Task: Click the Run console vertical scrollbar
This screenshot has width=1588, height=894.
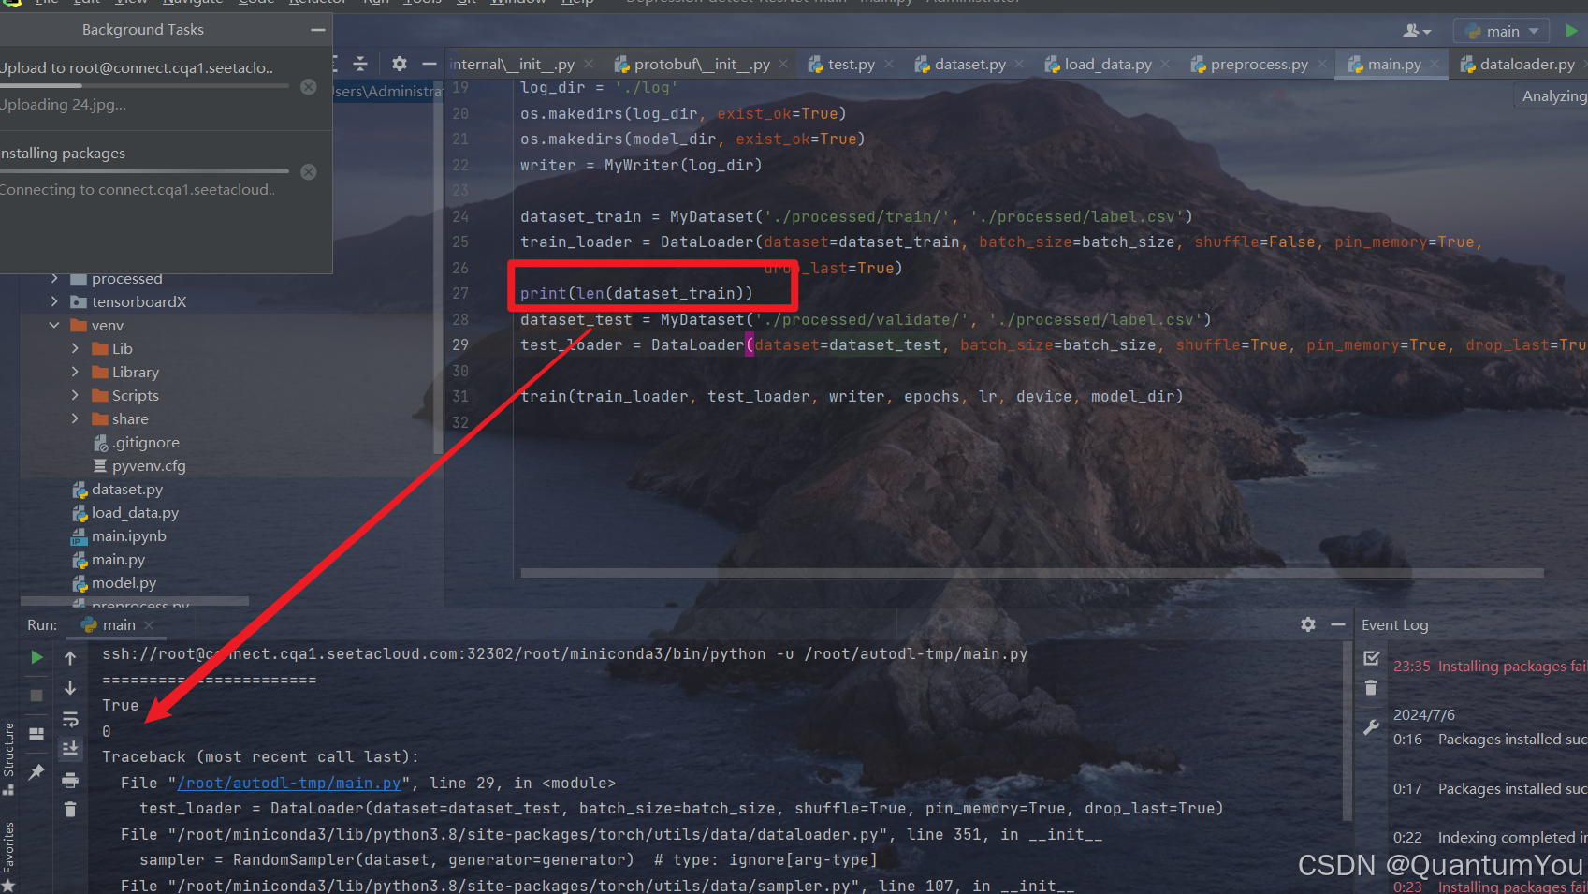Action: click(x=1348, y=730)
